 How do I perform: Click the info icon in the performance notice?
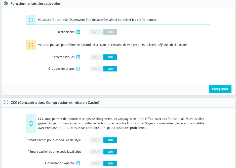pyautogui.click(x=31, y=20)
